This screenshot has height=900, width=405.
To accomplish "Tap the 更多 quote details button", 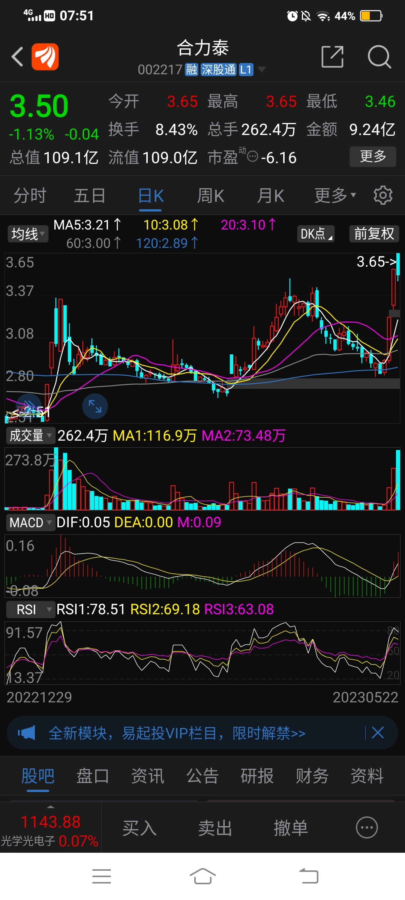I will click(x=373, y=156).
